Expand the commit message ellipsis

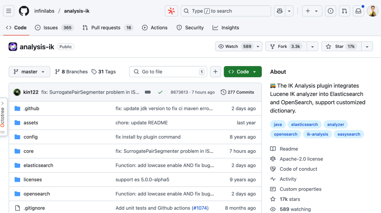(148, 92)
